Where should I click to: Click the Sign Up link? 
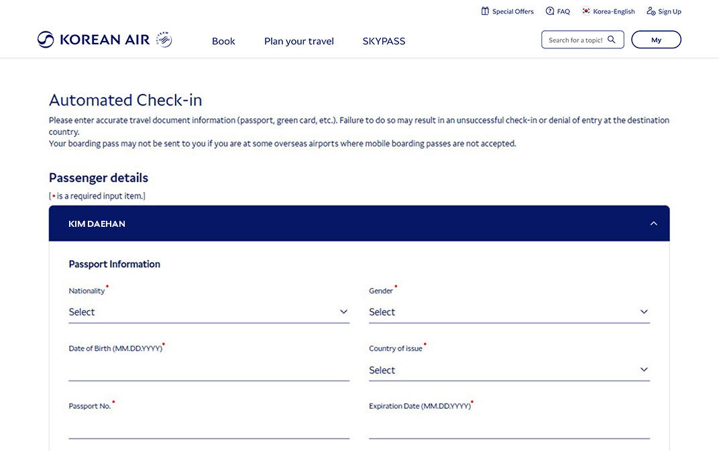(668, 11)
